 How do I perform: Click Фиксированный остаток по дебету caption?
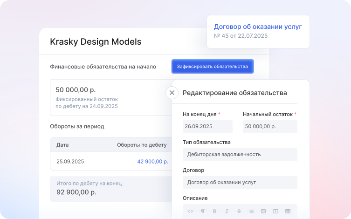point(87,103)
